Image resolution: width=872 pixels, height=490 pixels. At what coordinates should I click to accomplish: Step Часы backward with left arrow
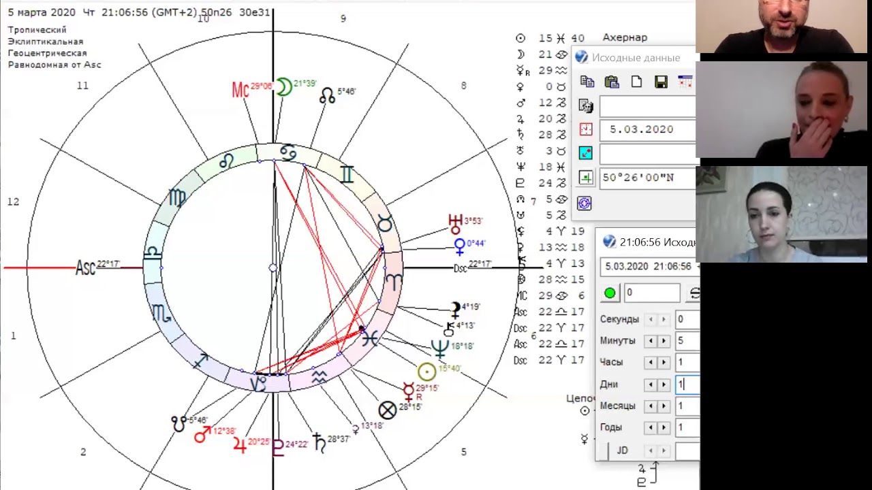click(651, 363)
